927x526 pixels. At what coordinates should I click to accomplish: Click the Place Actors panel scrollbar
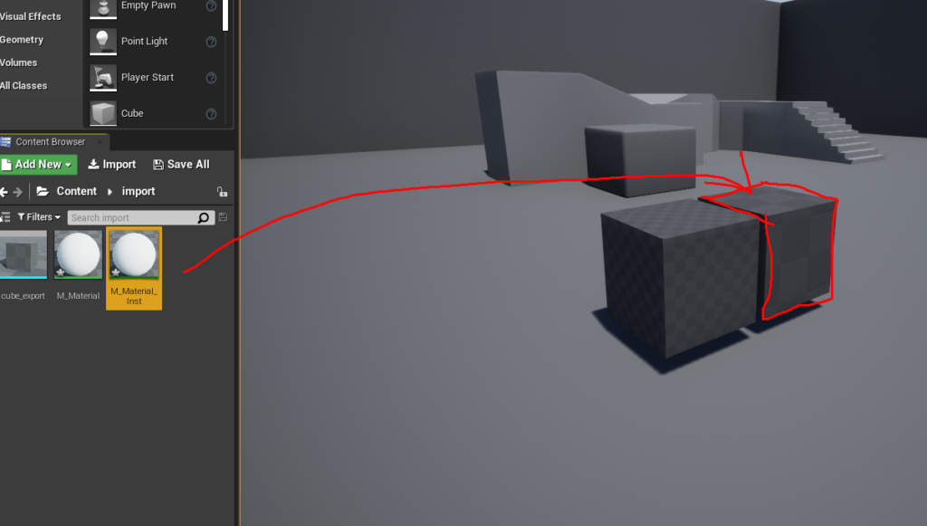pyautogui.click(x=225, y=15)
